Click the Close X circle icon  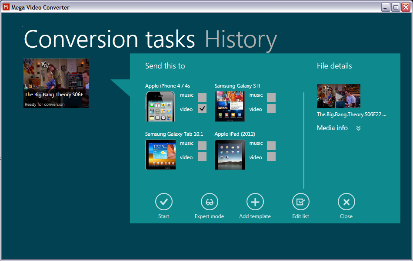(346, 202)
